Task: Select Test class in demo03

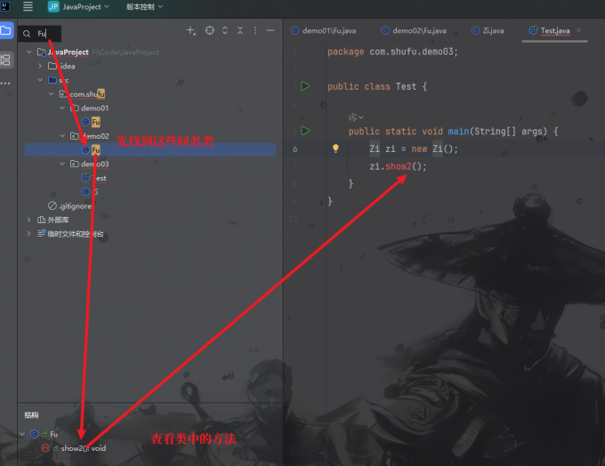Action: [94, 178]
